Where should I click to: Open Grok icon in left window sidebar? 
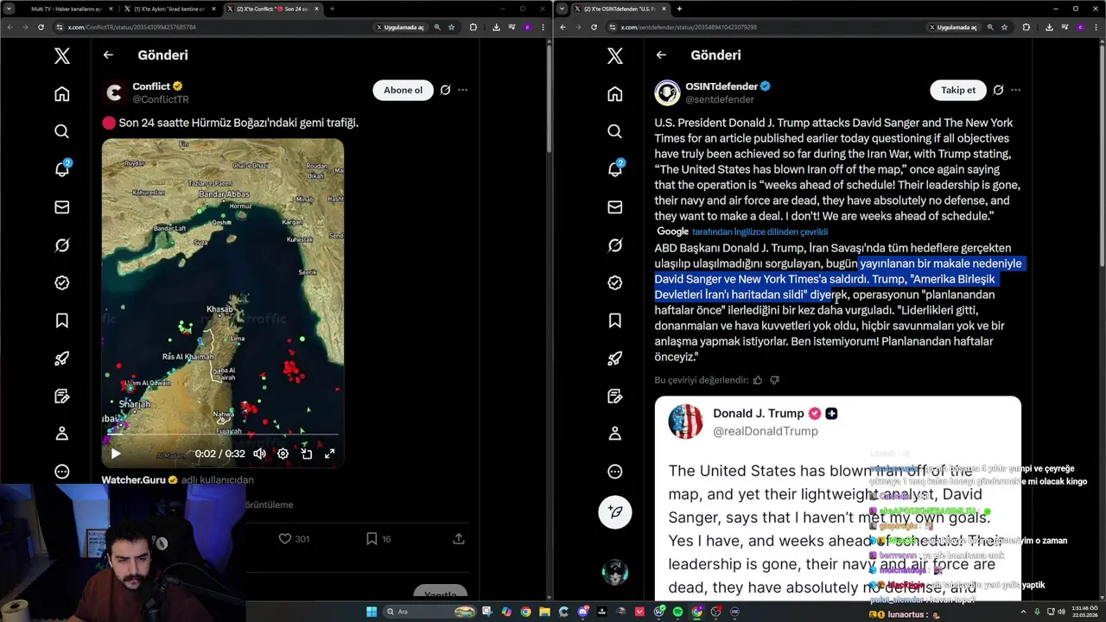tap(61, 245)
